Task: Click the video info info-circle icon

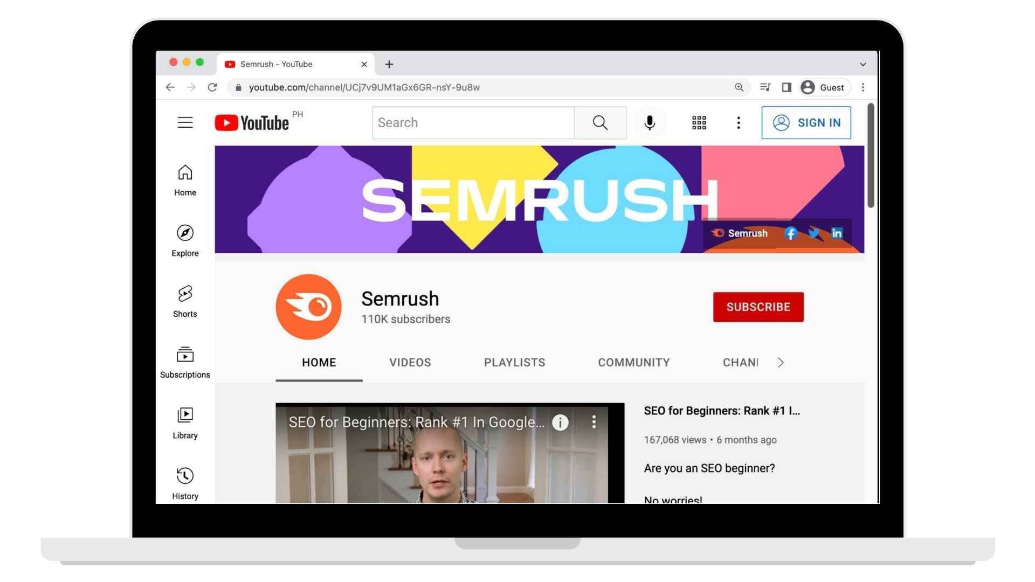Action: click(x=560, y=421)
